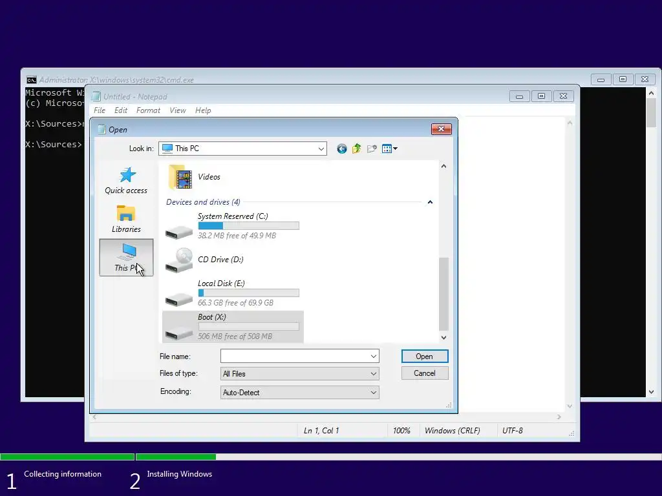Click the 'Ln 1, Col 1' status bar entry

[x=321, y=431]
